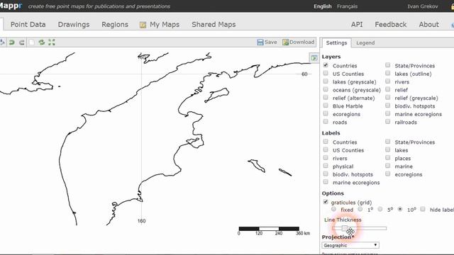Select the fixed graticule radio button
Image resolution: width=454 pixels, height=255 pixels.
333,209
